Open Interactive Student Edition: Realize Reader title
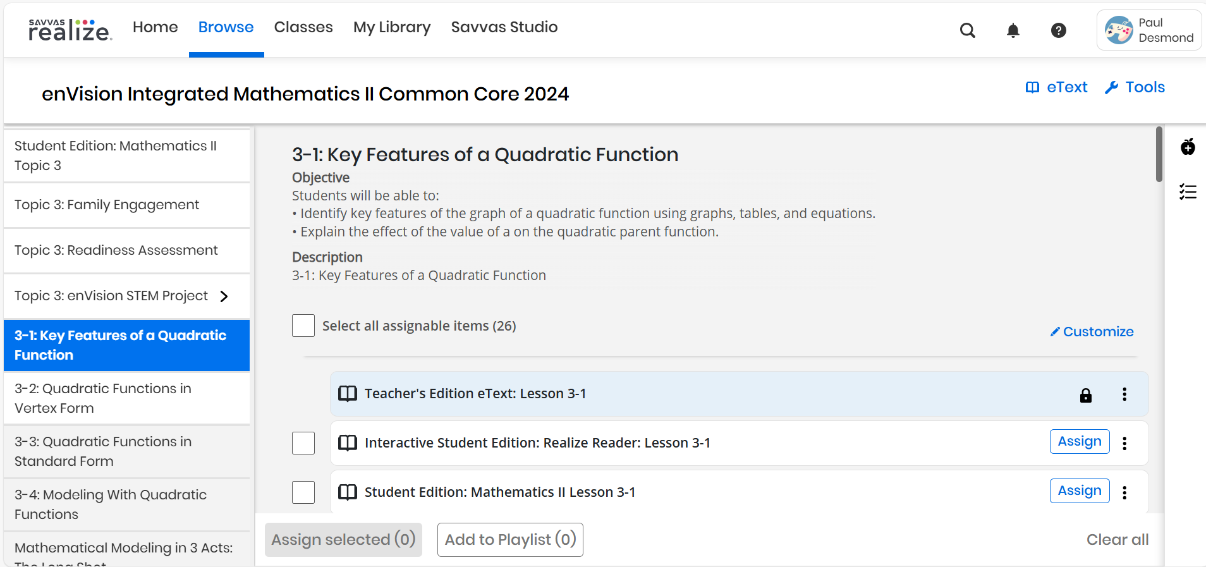The image size is (1206, 567). [537, 443]
